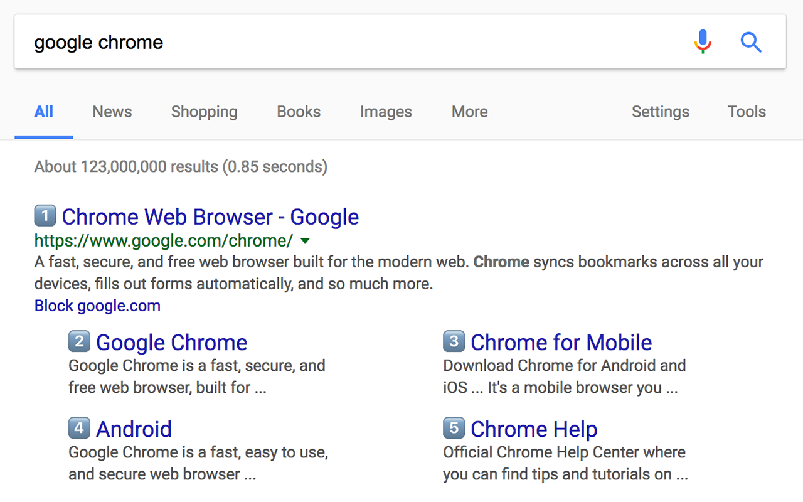The width and height of the screenshot is (803, 502).
Task: Open search Tools
Action: pos(747,112)
